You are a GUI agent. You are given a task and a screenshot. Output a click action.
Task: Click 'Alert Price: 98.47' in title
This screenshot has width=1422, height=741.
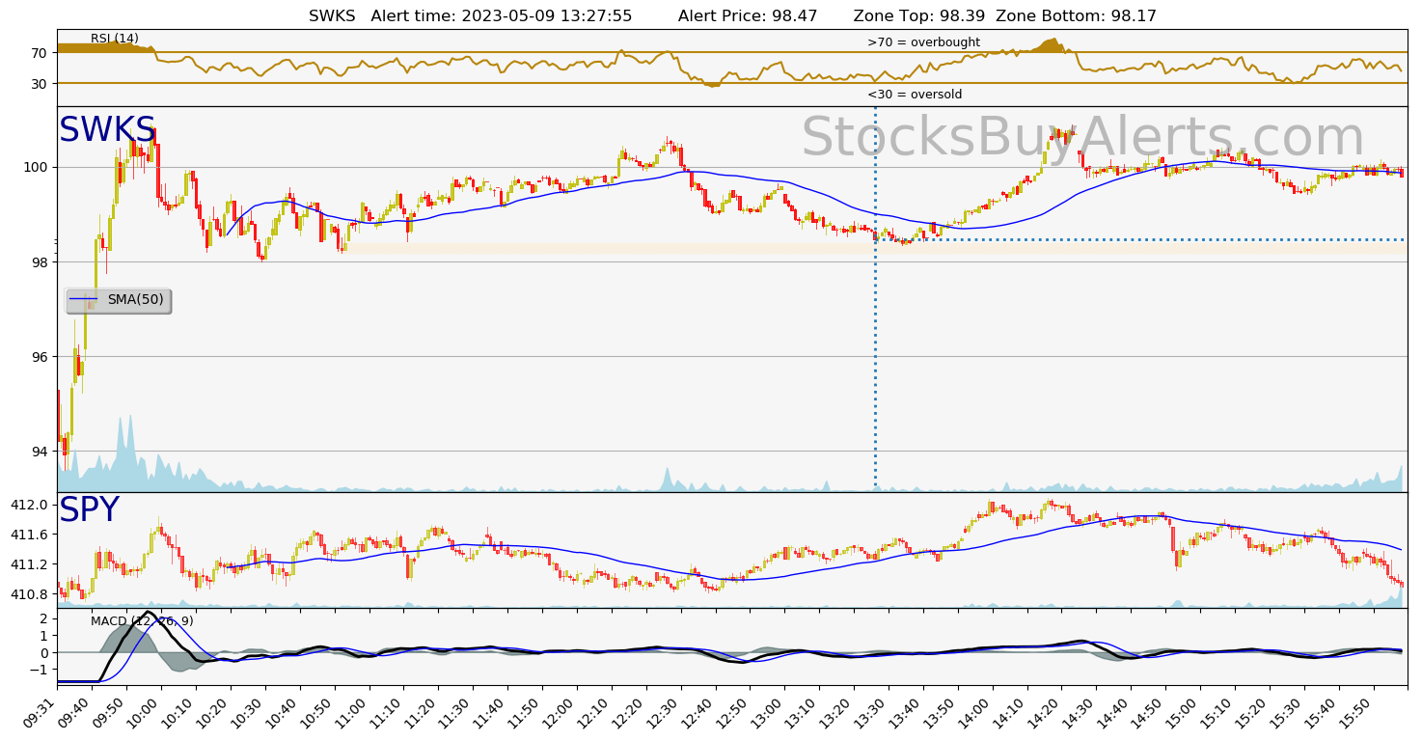pos(748,16)
